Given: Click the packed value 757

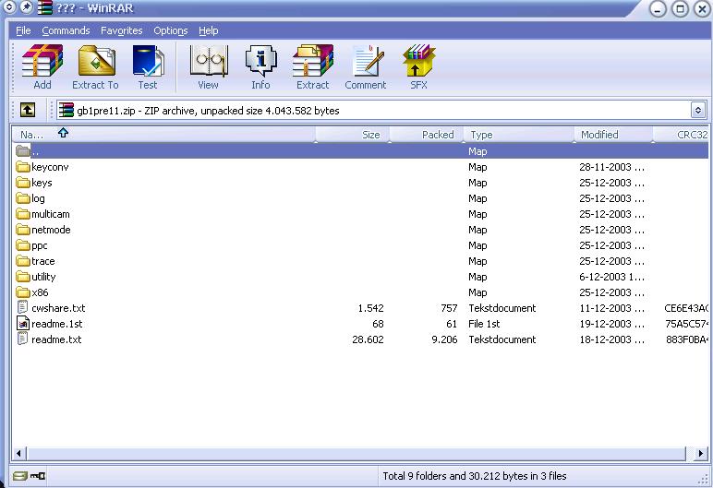Looking at the screenshot, I should click(x=449, y=308).
